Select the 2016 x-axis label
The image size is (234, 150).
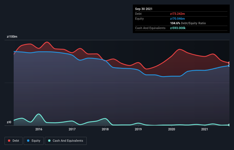[39, 129]
